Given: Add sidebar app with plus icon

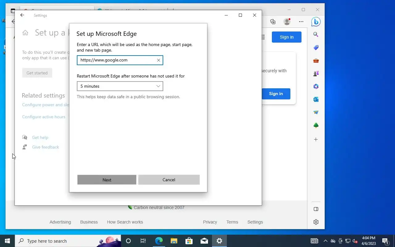Looking at the screenshot, I should tap(316, 140).
